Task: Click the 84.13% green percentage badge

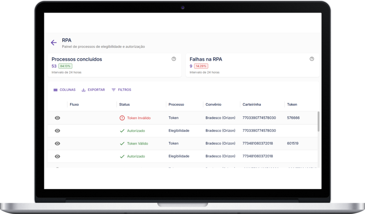Action: 65,66
